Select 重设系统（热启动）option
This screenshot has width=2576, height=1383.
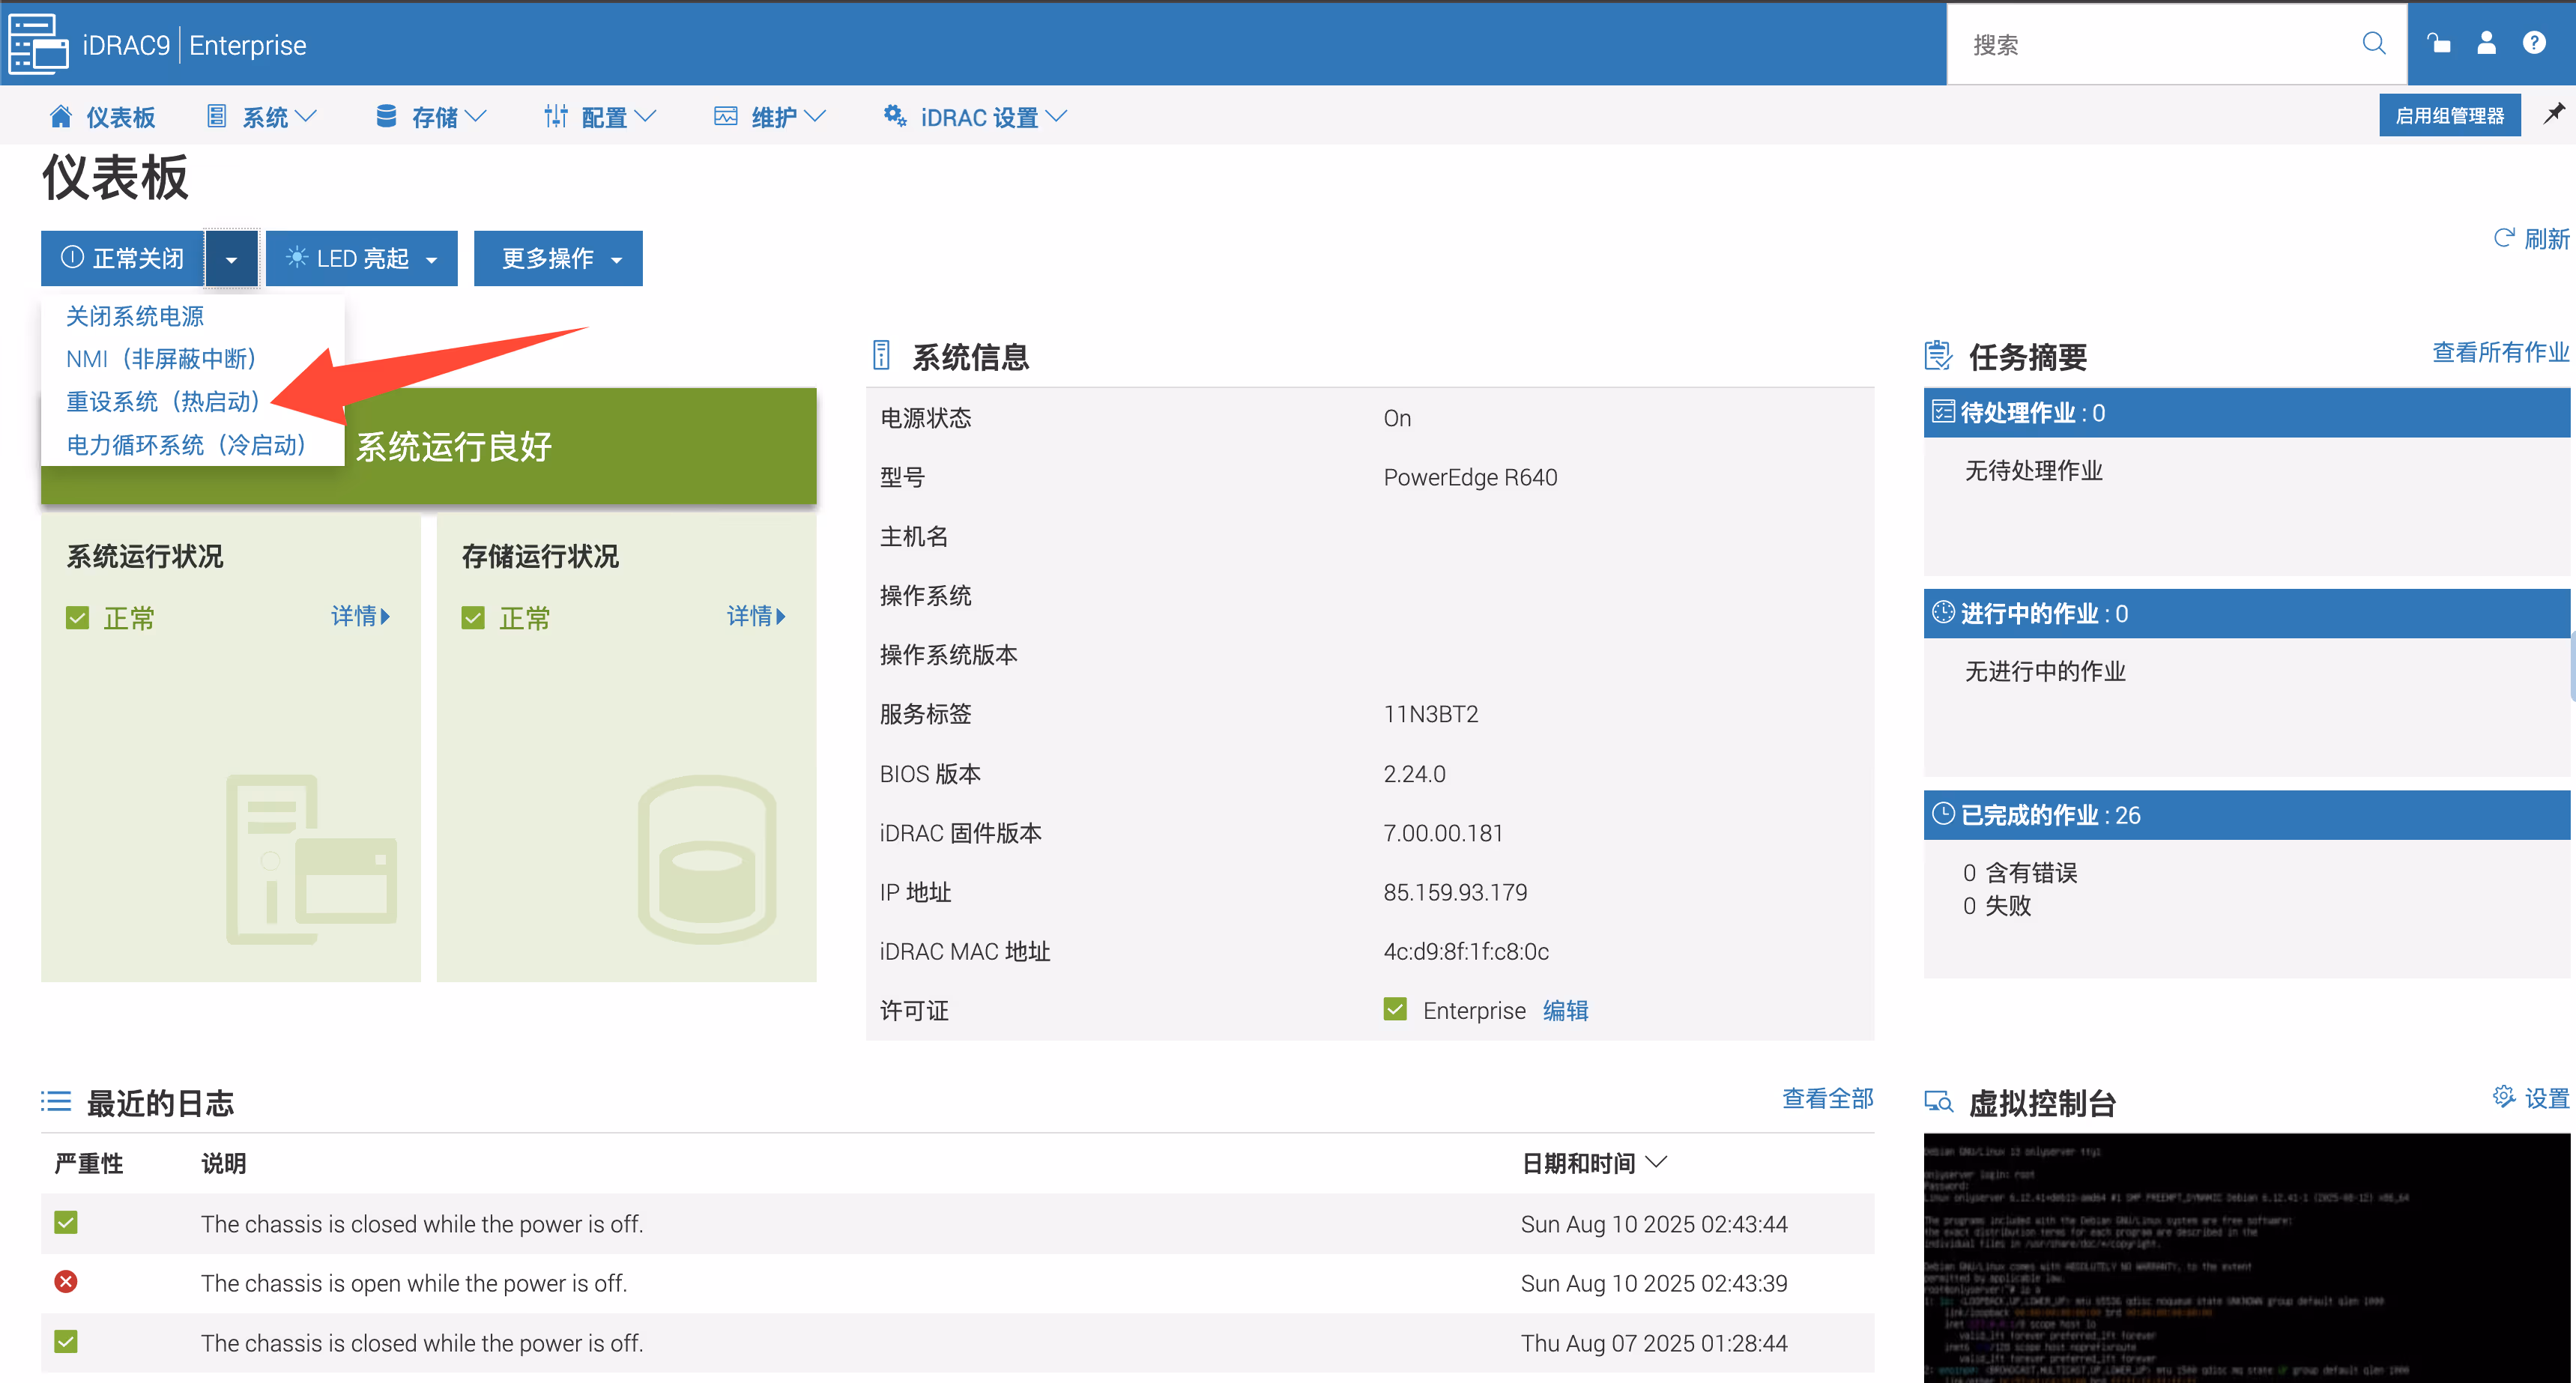(163, 402)
